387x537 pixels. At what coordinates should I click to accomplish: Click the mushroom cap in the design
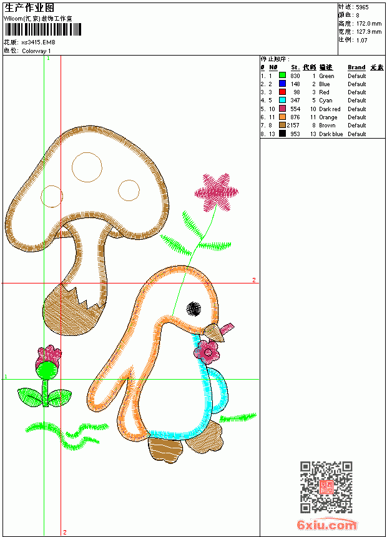click(87, 184)
